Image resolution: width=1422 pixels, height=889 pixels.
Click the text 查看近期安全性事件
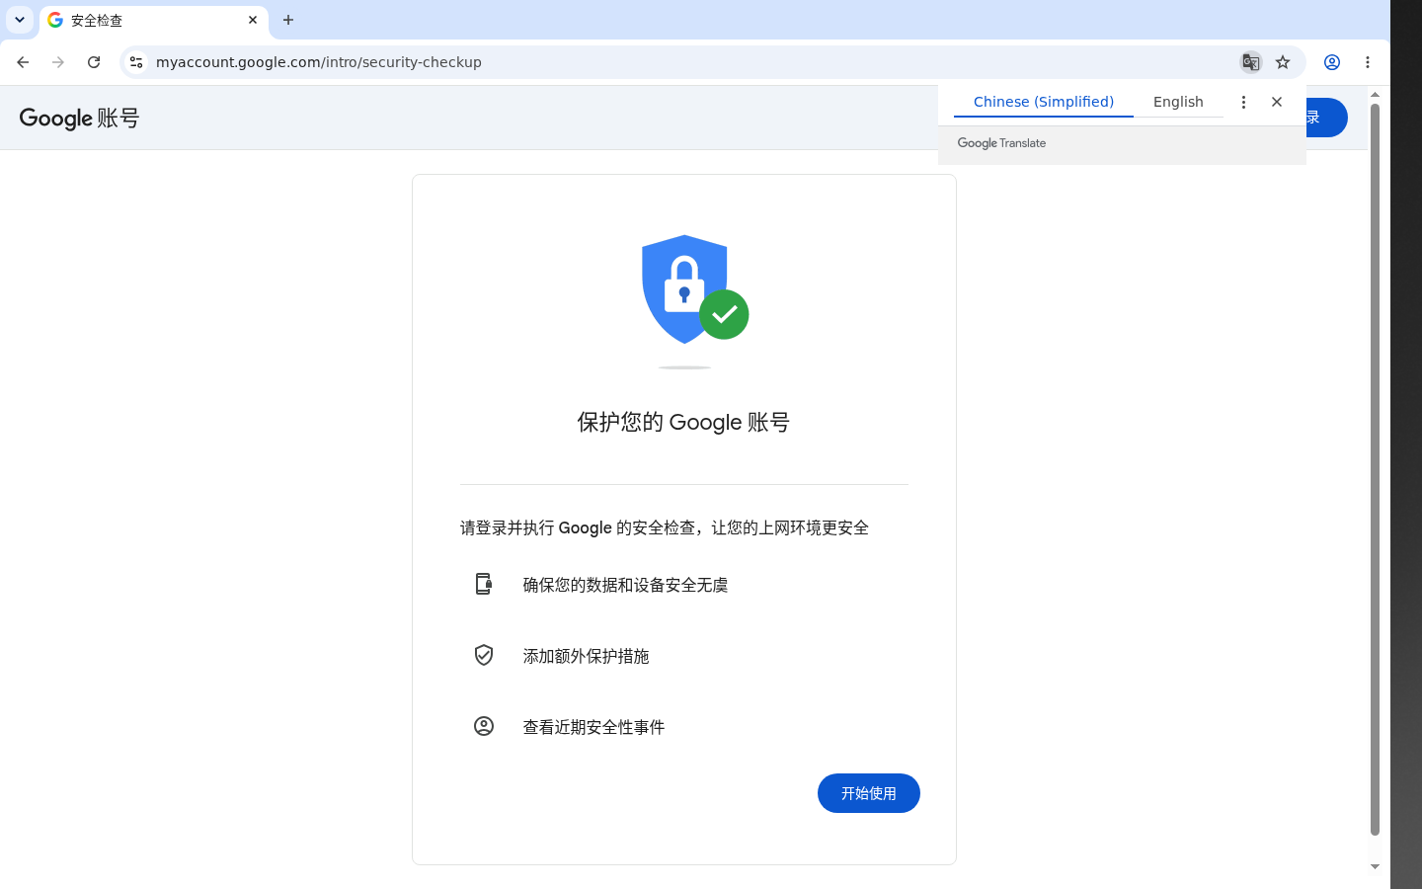click(593, 727)
